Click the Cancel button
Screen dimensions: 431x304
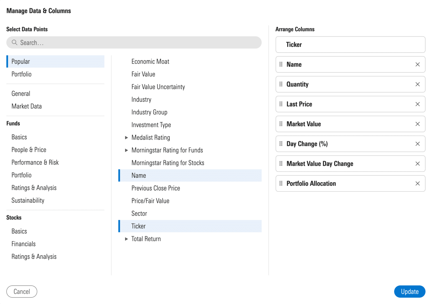(22, 291)
